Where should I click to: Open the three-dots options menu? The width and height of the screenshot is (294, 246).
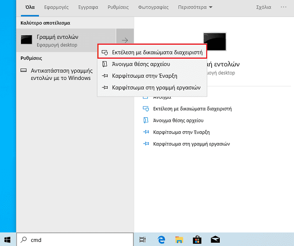[283, 7]
